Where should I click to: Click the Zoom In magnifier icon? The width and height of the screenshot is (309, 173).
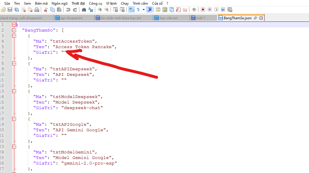coord(100,10)
